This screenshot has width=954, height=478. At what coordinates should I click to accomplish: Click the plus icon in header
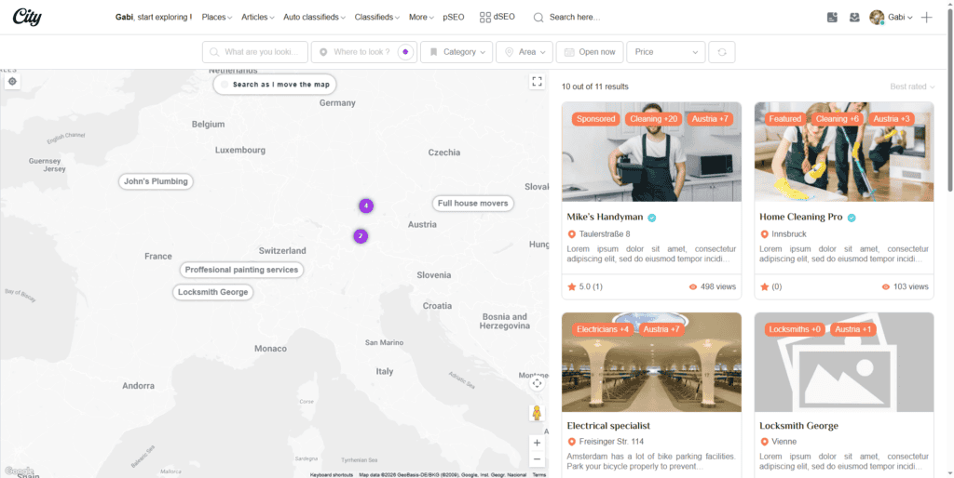tap(926, 17)
